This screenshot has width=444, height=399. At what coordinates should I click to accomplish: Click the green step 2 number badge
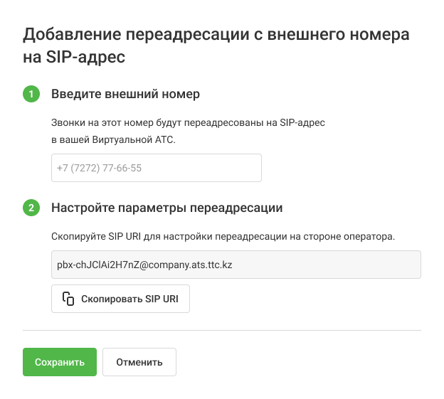coord(31,208)
